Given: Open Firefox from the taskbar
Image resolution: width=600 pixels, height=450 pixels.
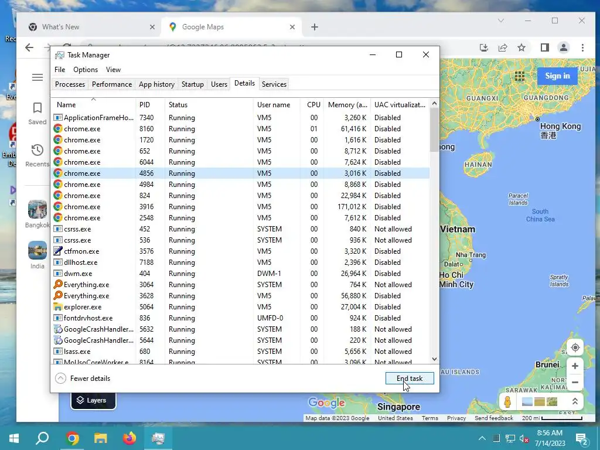Looking at the screenshot, I should coord(129,438).
